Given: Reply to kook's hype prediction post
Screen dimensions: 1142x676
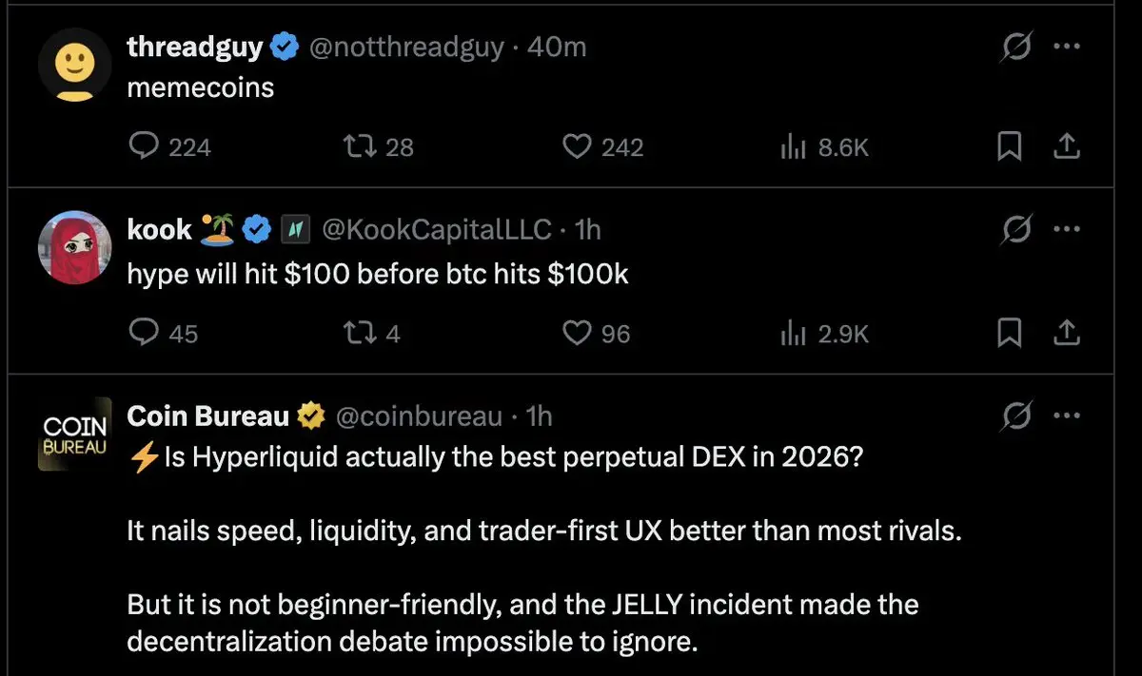Looking at the screenshot, I should click(143, 333).
